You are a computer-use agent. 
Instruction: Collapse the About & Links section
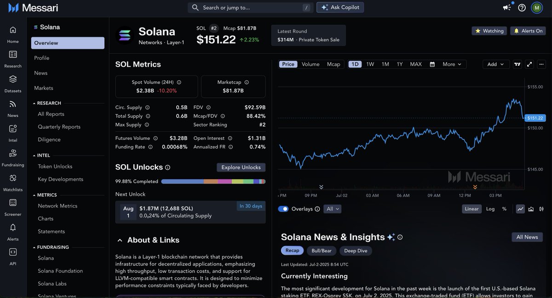tap(120, 240)
